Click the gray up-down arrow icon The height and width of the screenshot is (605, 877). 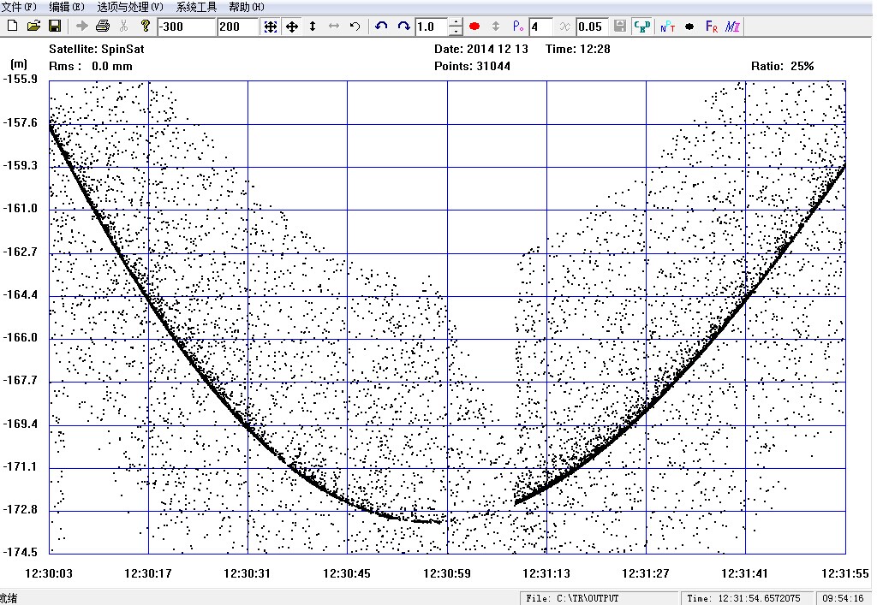tap(496, 27)
